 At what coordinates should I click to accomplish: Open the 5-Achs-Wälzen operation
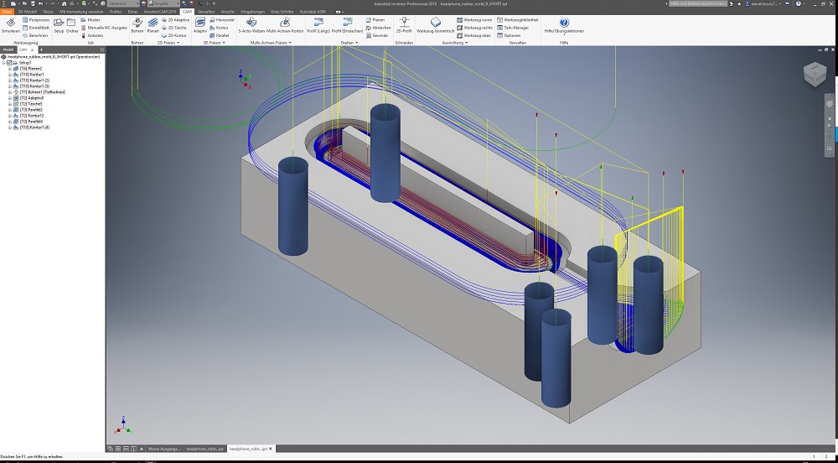[251, 24]
